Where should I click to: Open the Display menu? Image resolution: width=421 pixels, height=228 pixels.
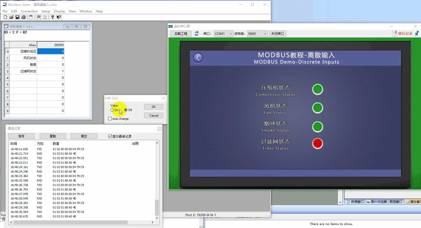click(x=60, y=11)
